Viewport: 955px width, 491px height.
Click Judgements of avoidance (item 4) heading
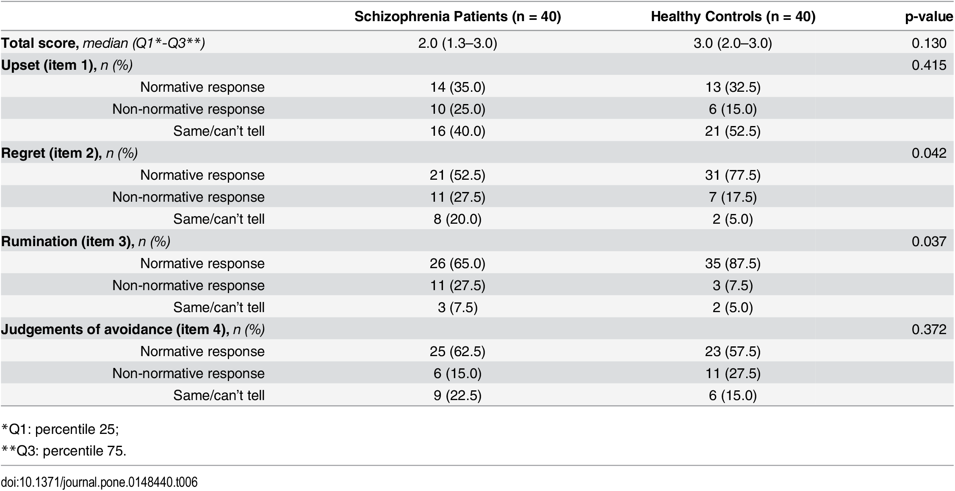click(133, 329)
